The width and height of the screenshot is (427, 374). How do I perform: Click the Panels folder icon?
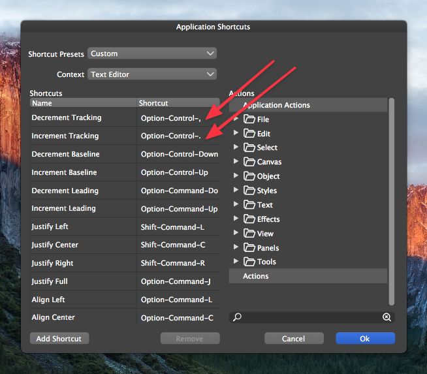[x=249, y=247]
